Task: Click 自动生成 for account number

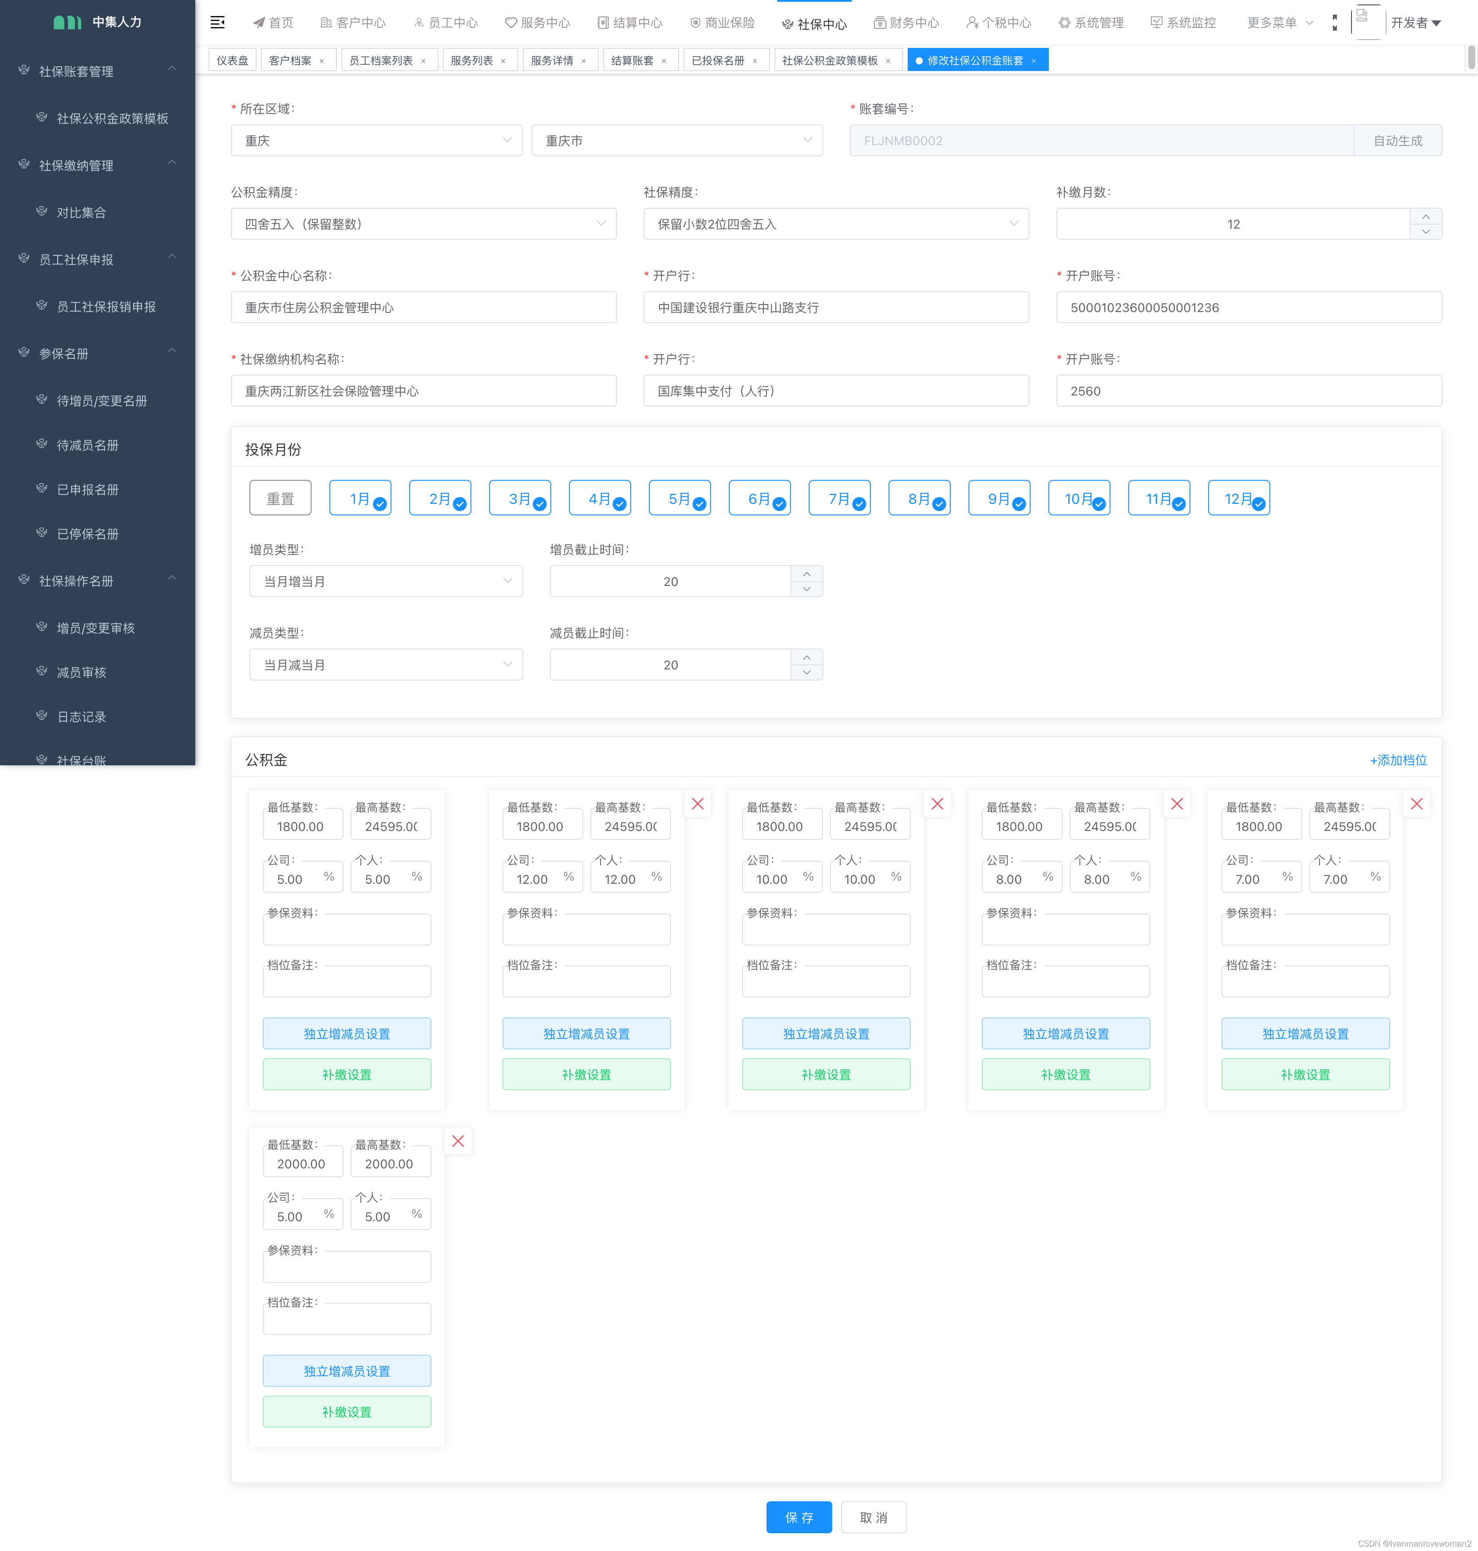Action: point(1398,140)
